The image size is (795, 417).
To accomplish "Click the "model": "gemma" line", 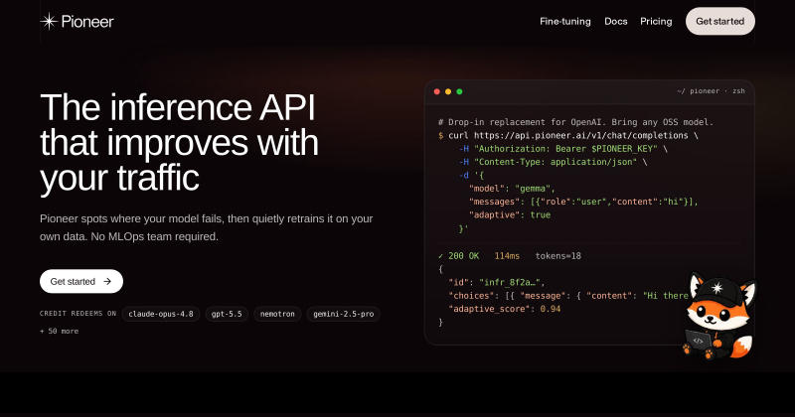I will (x=512, y=189).
